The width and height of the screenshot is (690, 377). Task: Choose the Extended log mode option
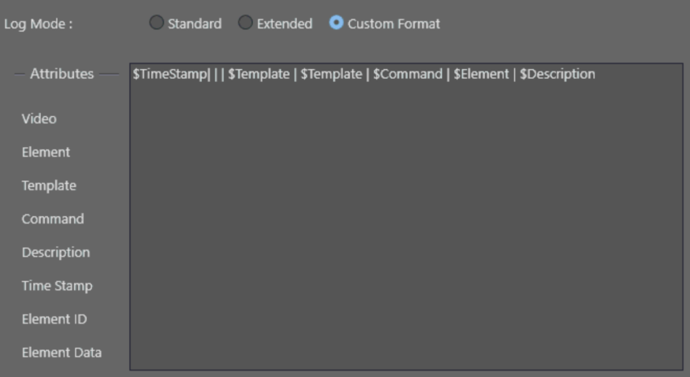246,24
